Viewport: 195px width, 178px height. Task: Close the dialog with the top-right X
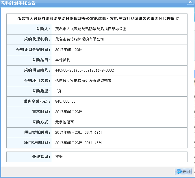(x=190, y=2)
